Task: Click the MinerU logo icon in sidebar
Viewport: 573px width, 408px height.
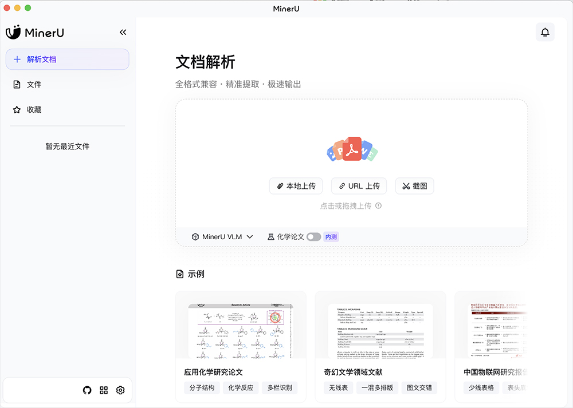Action: click(14, 32)
